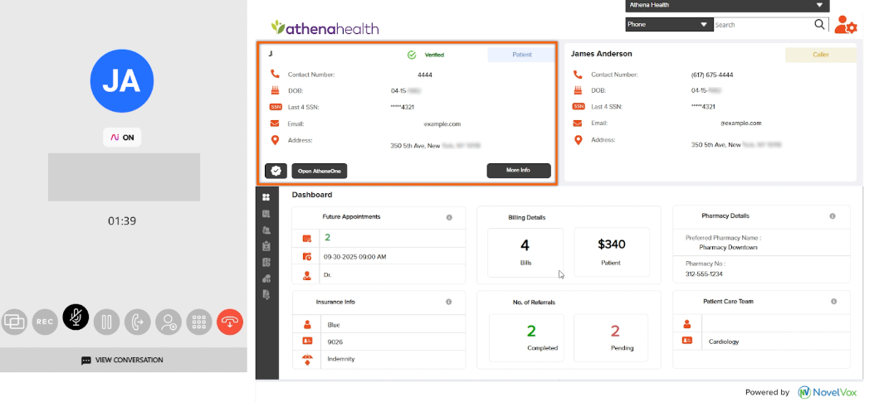This screenshot has width=874, height=402.
Task: Click the info icon on Patient Care Team
Action: click(834, 301)
